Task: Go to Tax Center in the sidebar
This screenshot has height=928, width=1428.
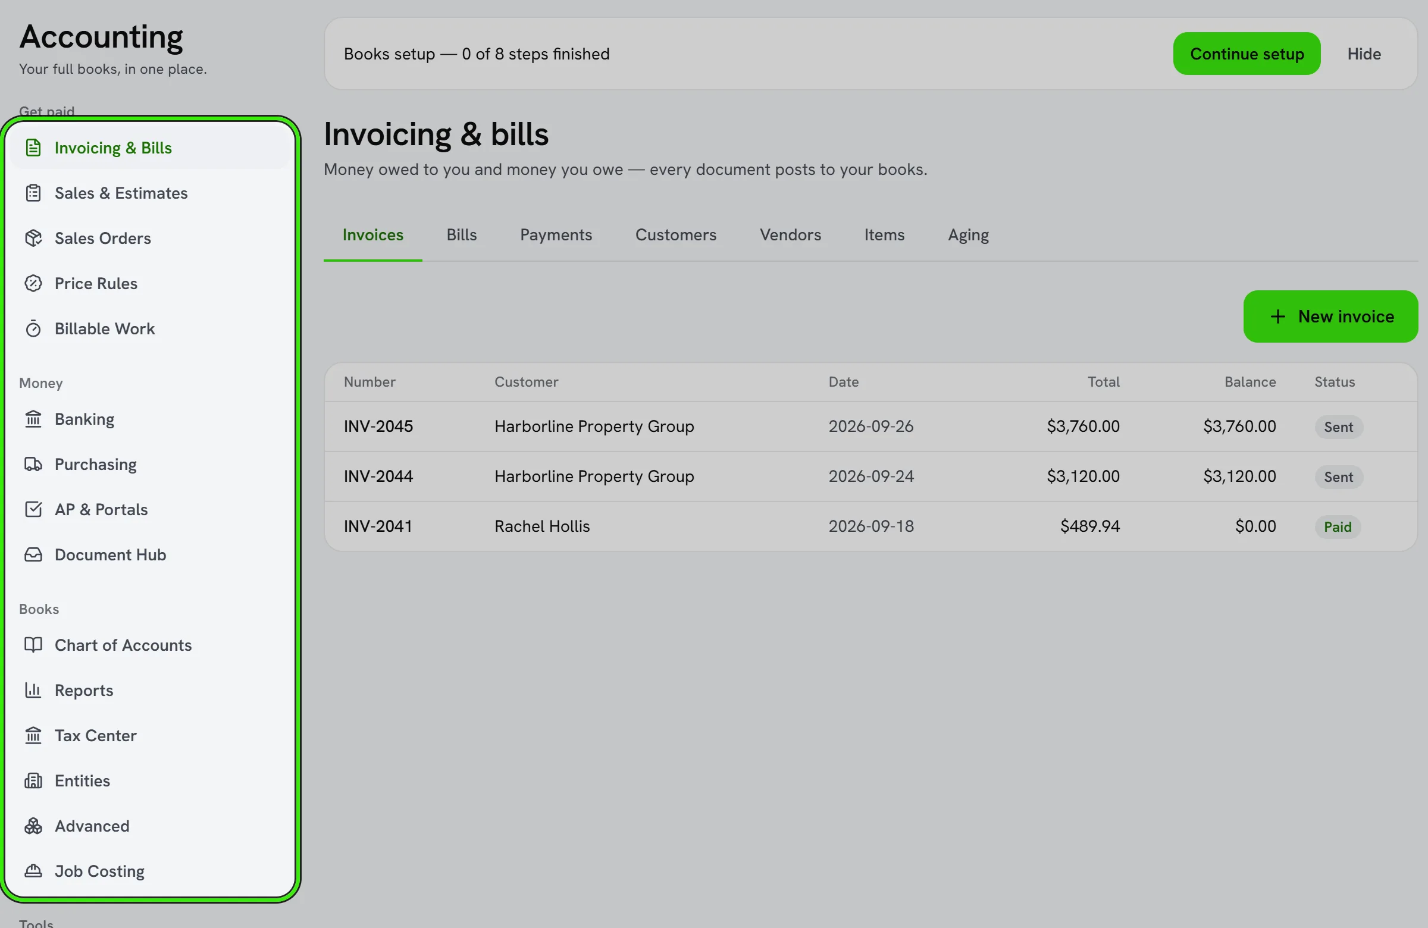Action: point(150,735)
